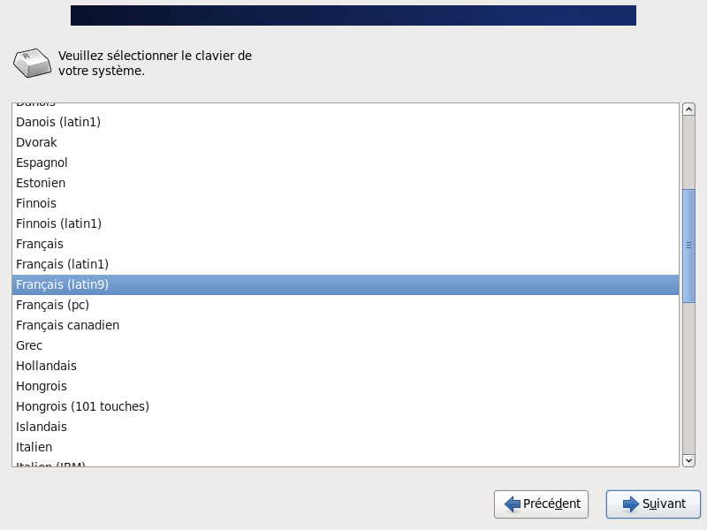Select the Finnois (latin1) layout
Viewport: 707px width, 530px height.
pyautogui.click(x=58, y=223)
